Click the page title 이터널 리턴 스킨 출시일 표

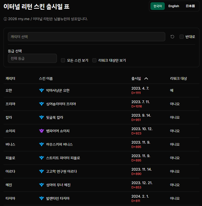pos(36,6)
